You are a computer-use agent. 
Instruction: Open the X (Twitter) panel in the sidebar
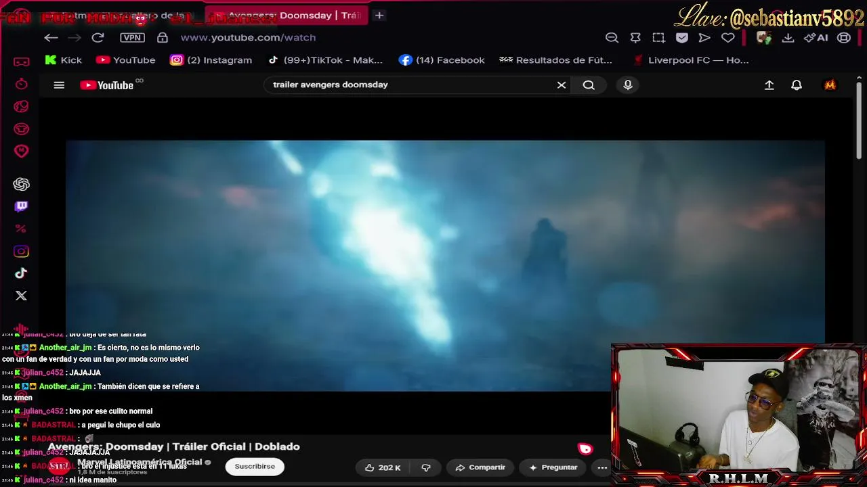(x=22, y=296)
